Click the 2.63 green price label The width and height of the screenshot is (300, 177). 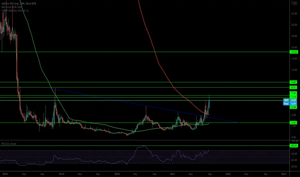tap(294, 123)
